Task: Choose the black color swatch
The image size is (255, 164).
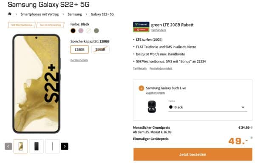Action: (73, 31)
